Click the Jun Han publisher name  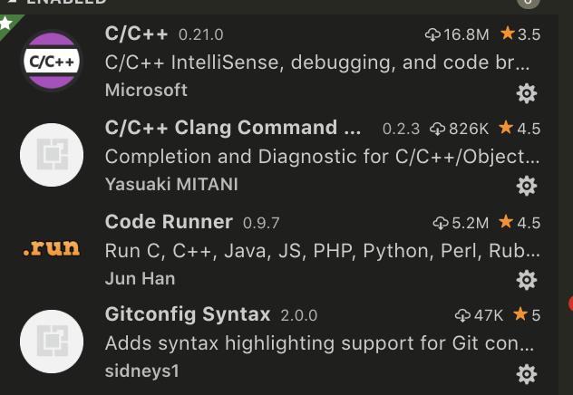tap(140, 277)
